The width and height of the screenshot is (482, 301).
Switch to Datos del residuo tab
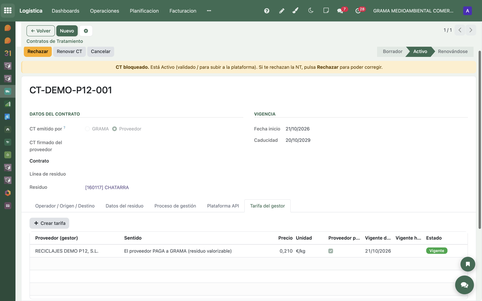click(124, 206)
